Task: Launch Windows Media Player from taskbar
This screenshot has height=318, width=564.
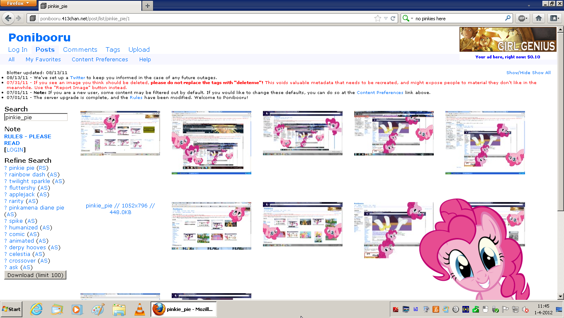Action: (x=77, y=309)
